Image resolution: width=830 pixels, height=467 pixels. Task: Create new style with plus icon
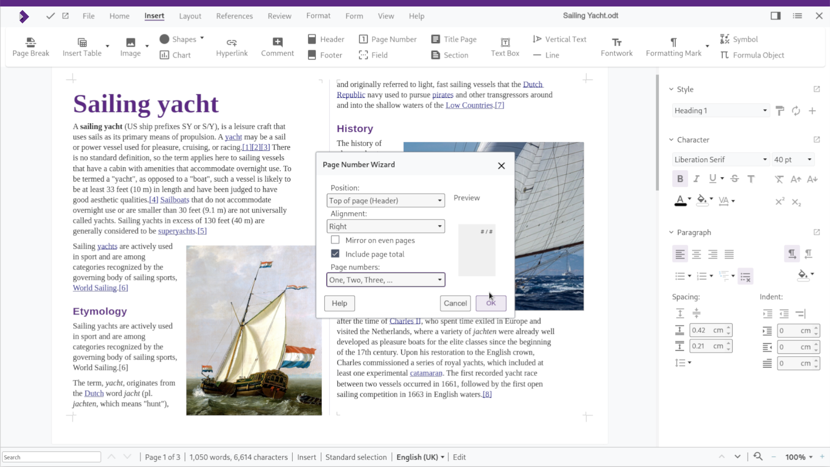pos(812,111)
